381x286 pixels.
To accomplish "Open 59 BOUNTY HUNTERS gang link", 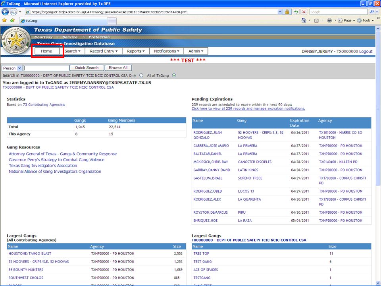I will pyautogui.click(x=26, y=270).
